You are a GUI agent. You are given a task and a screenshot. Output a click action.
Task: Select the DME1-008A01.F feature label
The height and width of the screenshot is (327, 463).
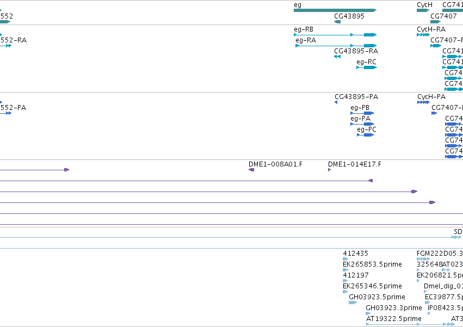tap(275, 164)
